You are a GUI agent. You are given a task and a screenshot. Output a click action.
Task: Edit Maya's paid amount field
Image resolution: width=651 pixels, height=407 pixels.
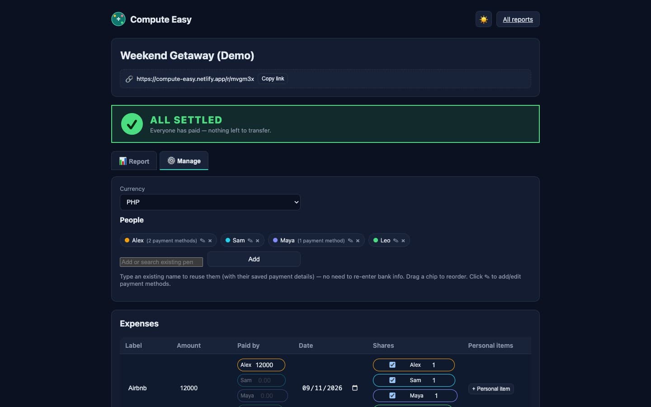coord(271,396)
